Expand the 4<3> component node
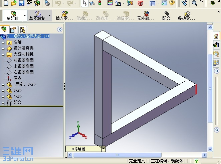 tap(3, 97)
